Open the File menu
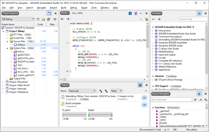The image size is (209, 132). (x=4, y=8)
